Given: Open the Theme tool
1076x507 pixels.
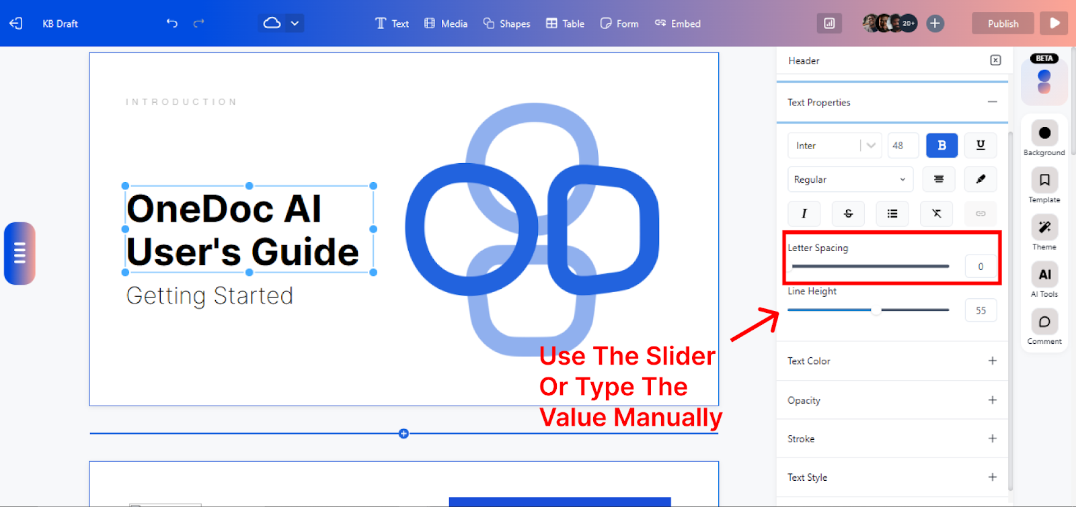Looking at the screenshot, I should point(1044,233).
